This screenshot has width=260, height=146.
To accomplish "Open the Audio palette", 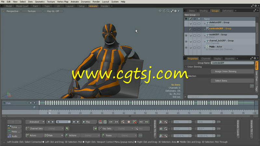I will point(14,136).
